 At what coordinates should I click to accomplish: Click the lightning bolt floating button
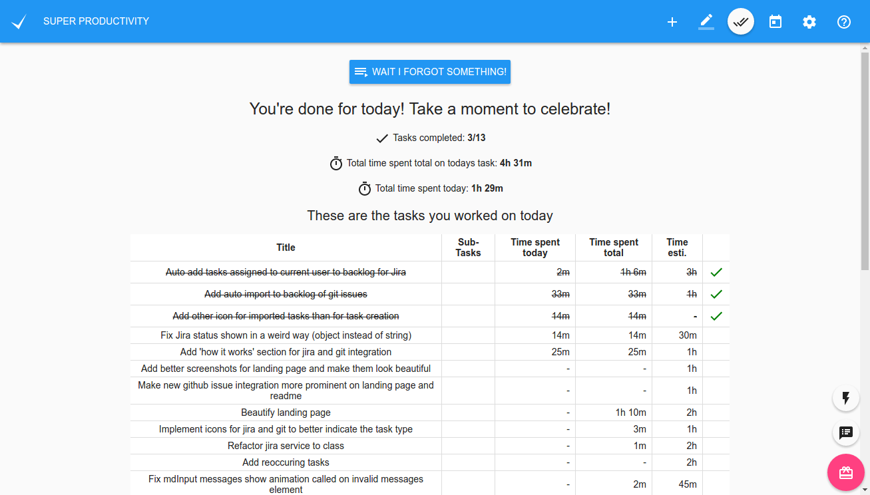846,399
